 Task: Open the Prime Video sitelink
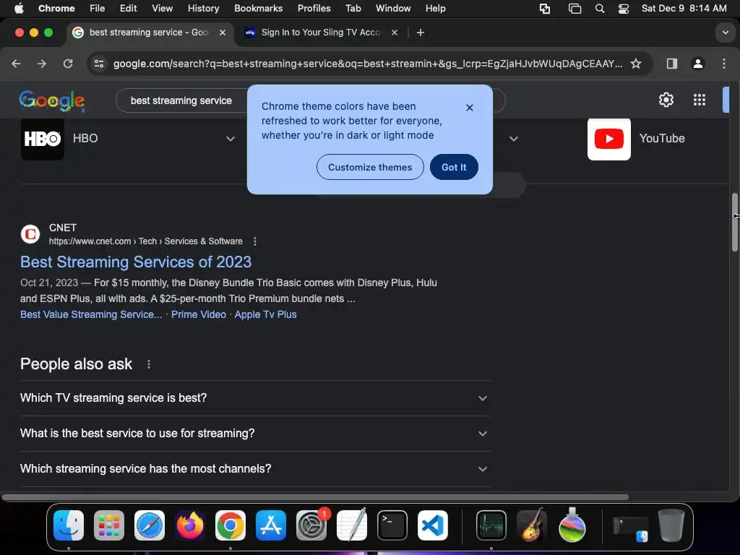click(x=199, y=315)
